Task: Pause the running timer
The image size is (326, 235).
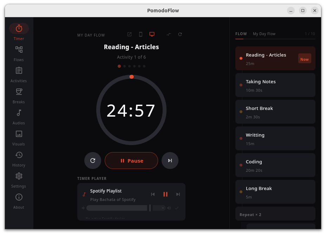Action: pyautogui.click(x=131, y=161)
